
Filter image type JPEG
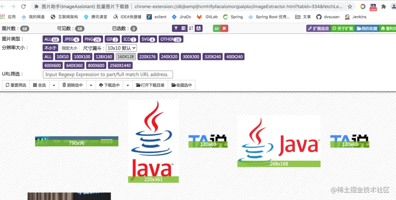(x=72, y=39)
